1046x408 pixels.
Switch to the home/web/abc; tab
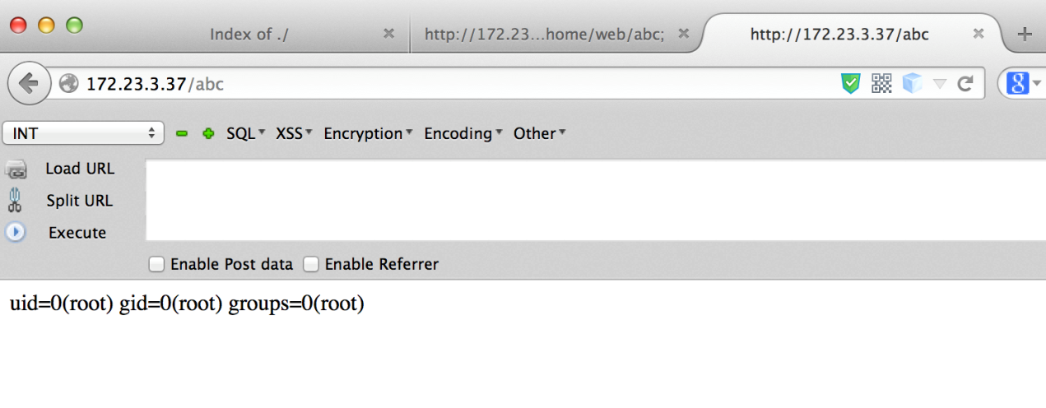pyautogui.click(x=556, y=34)
